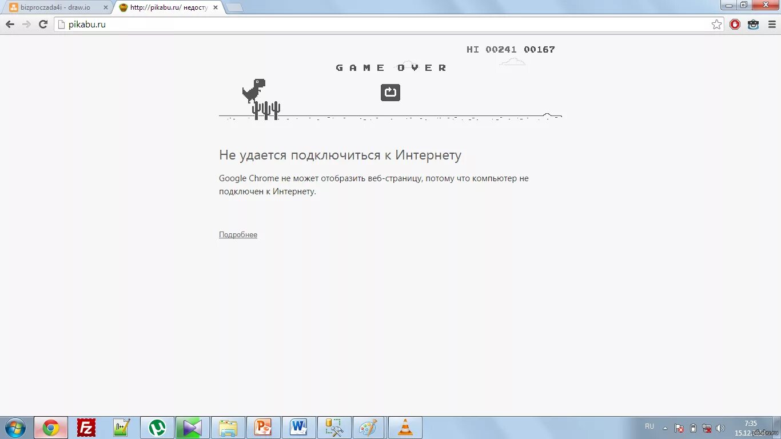Click the disconnected network tray icon
781x439 pixels.
point(707,428)
